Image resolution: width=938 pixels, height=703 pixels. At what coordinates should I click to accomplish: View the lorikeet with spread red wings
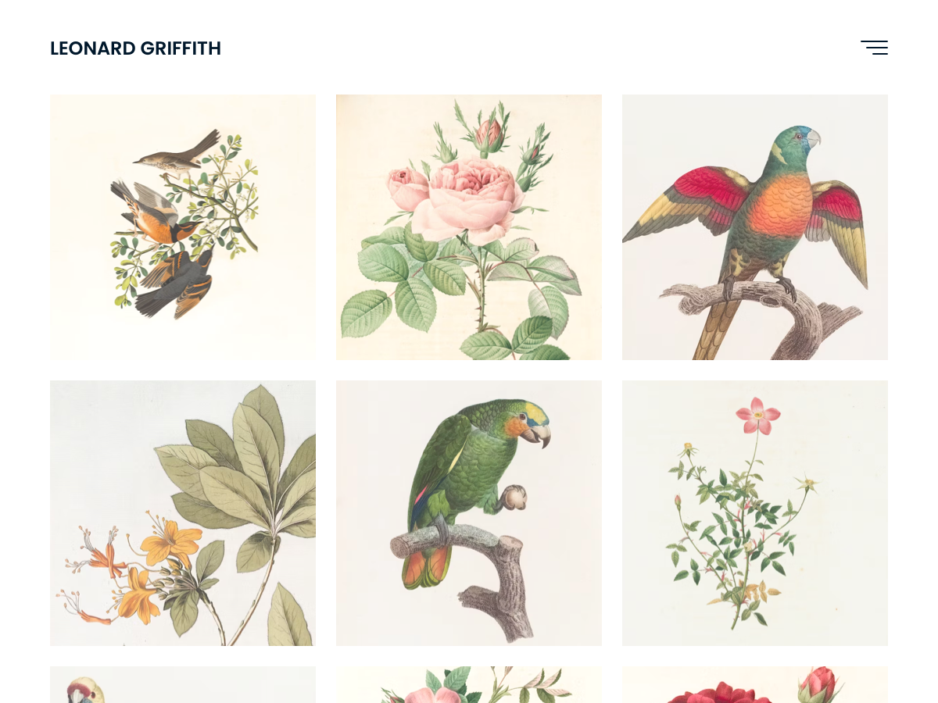click(x=755, y=227)
